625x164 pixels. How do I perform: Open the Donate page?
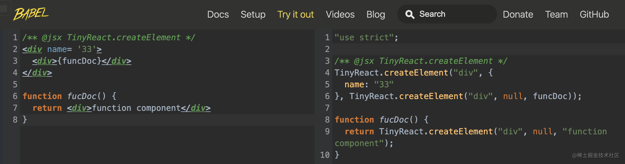(518, 14)
